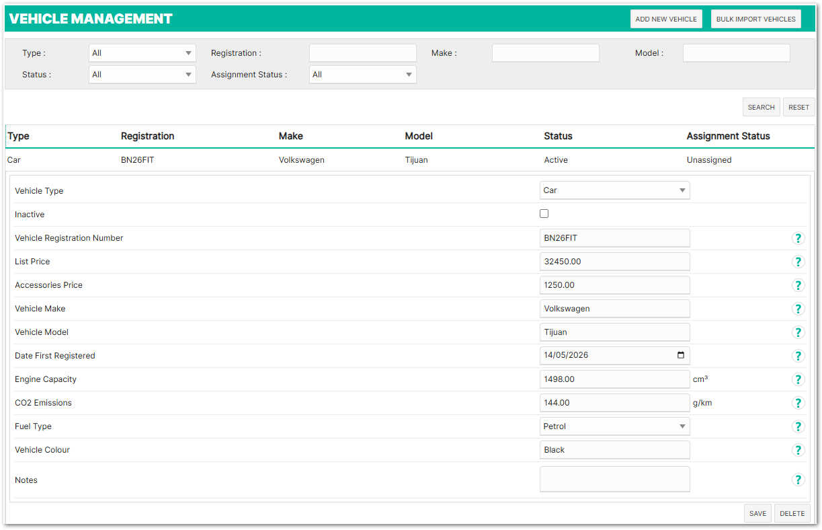Open the Assignment Status filter dropdown

pos(362,75)
